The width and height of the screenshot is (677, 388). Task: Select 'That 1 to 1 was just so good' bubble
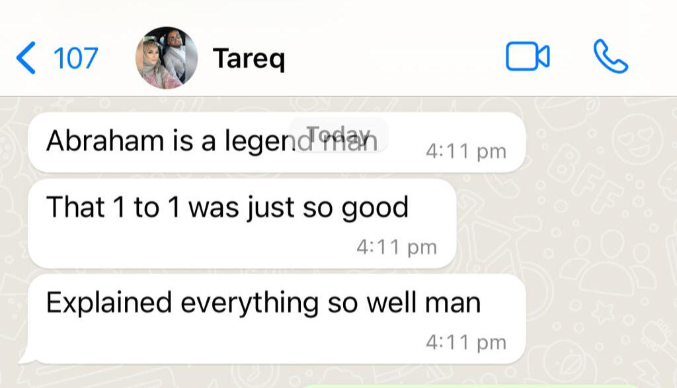tap(242, 223)
